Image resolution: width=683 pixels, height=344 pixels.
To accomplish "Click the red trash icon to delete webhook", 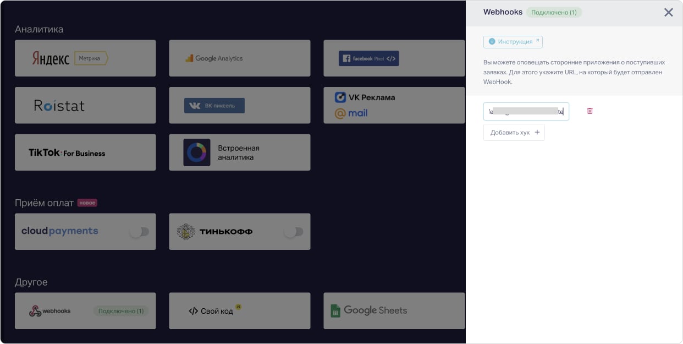I will [590, 111].
